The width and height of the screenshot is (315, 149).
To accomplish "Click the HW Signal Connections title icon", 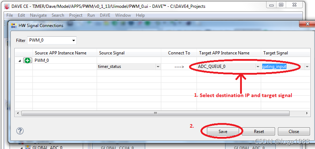I will tap(14, 26).
